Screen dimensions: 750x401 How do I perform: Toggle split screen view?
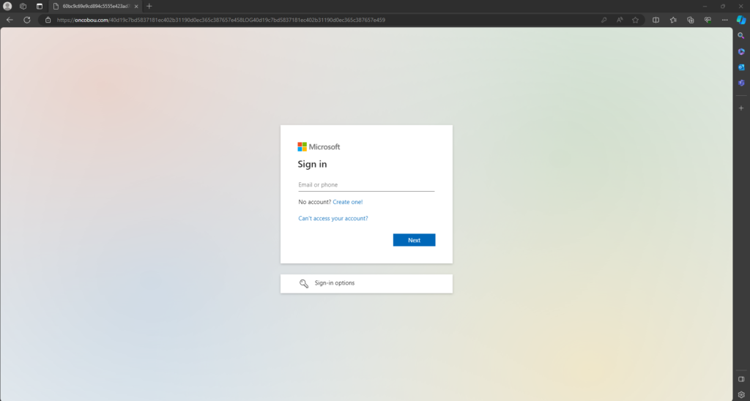[x=656, y=20]
